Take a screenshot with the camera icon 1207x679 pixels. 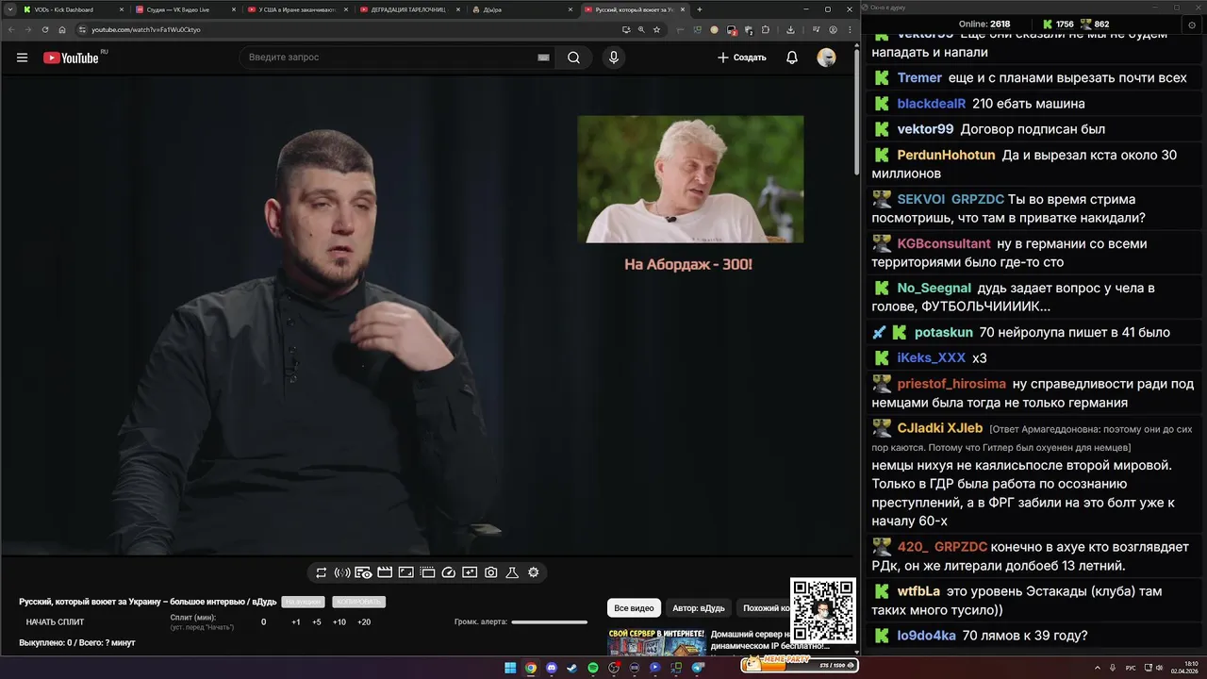click(491, 572)
